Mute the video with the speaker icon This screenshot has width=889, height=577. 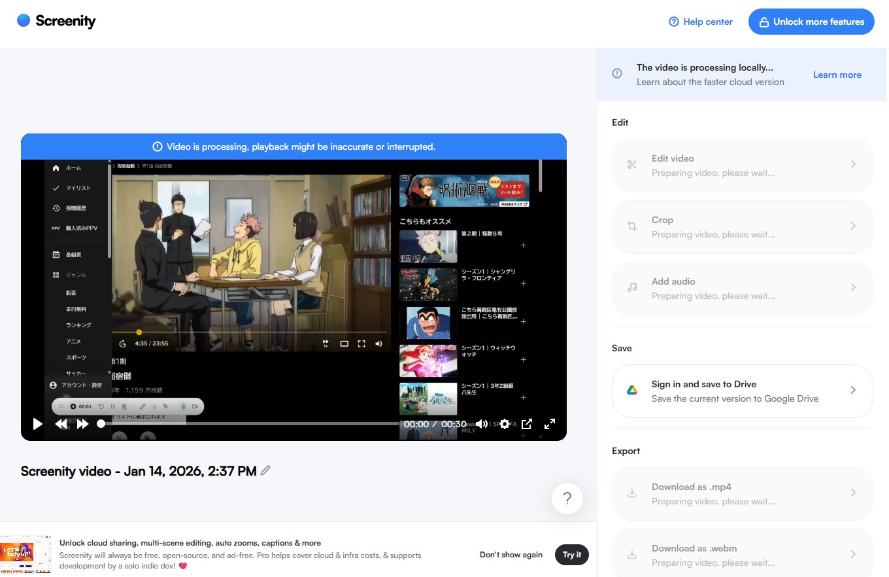(481, 424)
